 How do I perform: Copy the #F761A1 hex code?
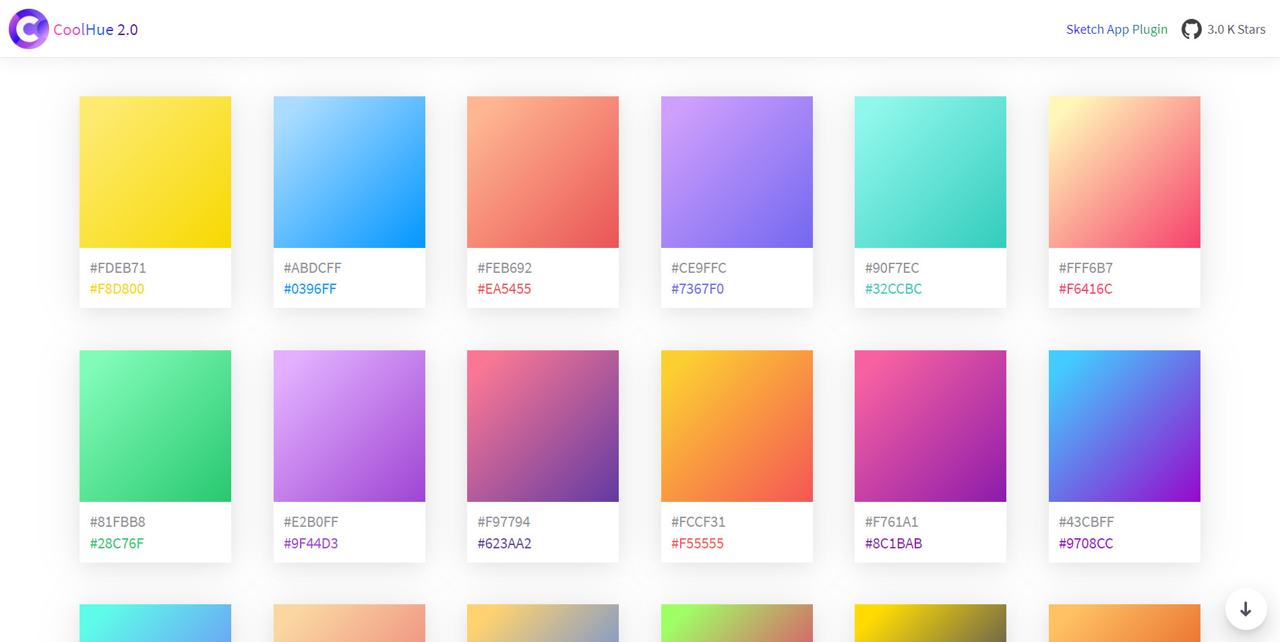892,522
